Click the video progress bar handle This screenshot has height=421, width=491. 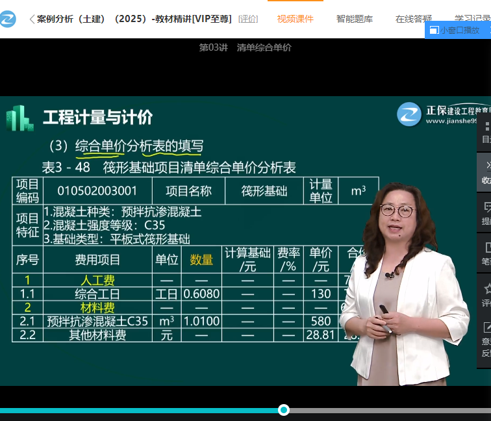tap(284, 410)
